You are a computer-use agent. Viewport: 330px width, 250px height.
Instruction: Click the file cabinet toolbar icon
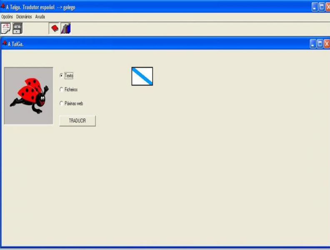point(17,28)
